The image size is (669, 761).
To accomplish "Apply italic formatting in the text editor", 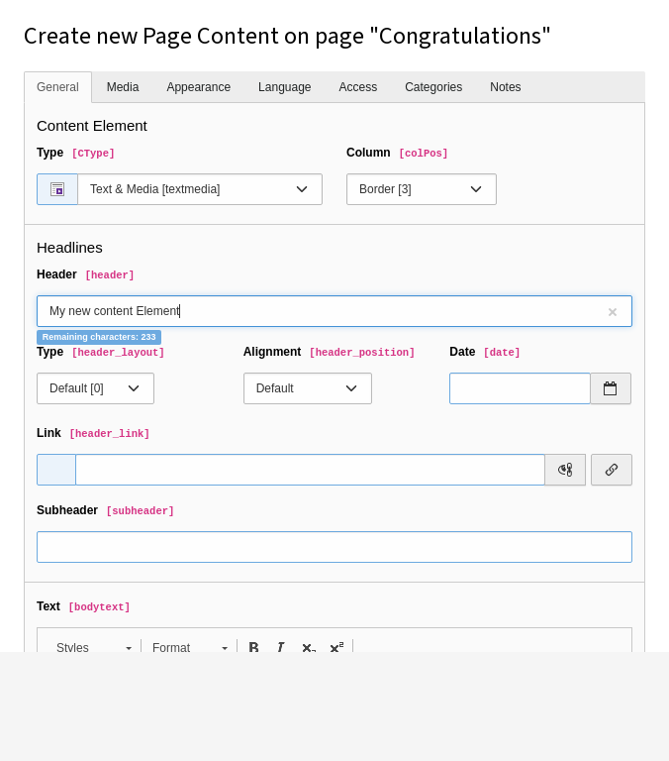I will tap(281, 647).
